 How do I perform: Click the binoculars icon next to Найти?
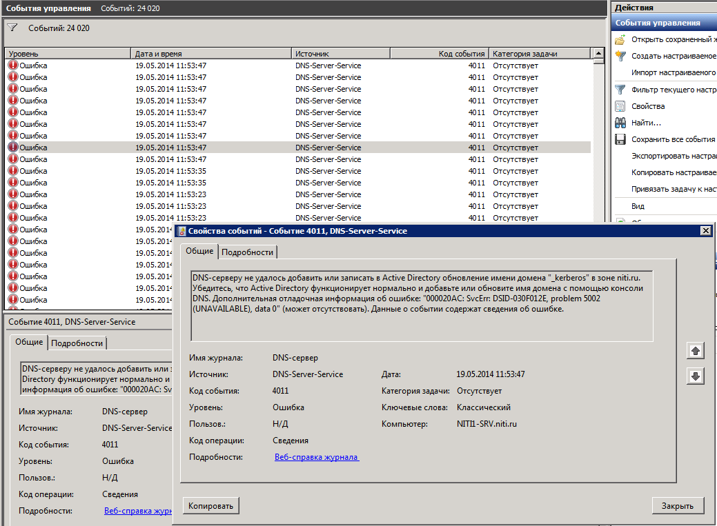click(620, 123)
